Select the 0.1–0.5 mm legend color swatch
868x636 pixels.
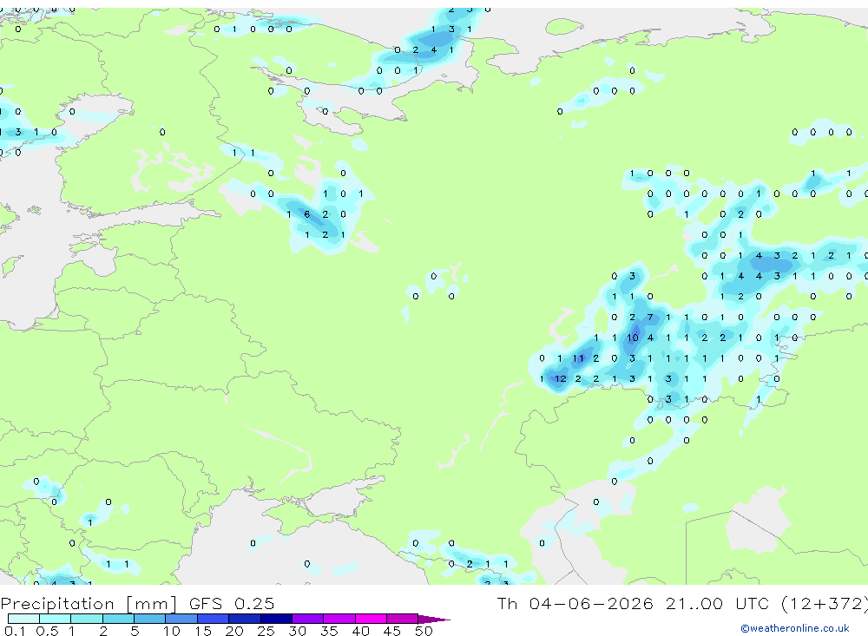click(23, 619)
